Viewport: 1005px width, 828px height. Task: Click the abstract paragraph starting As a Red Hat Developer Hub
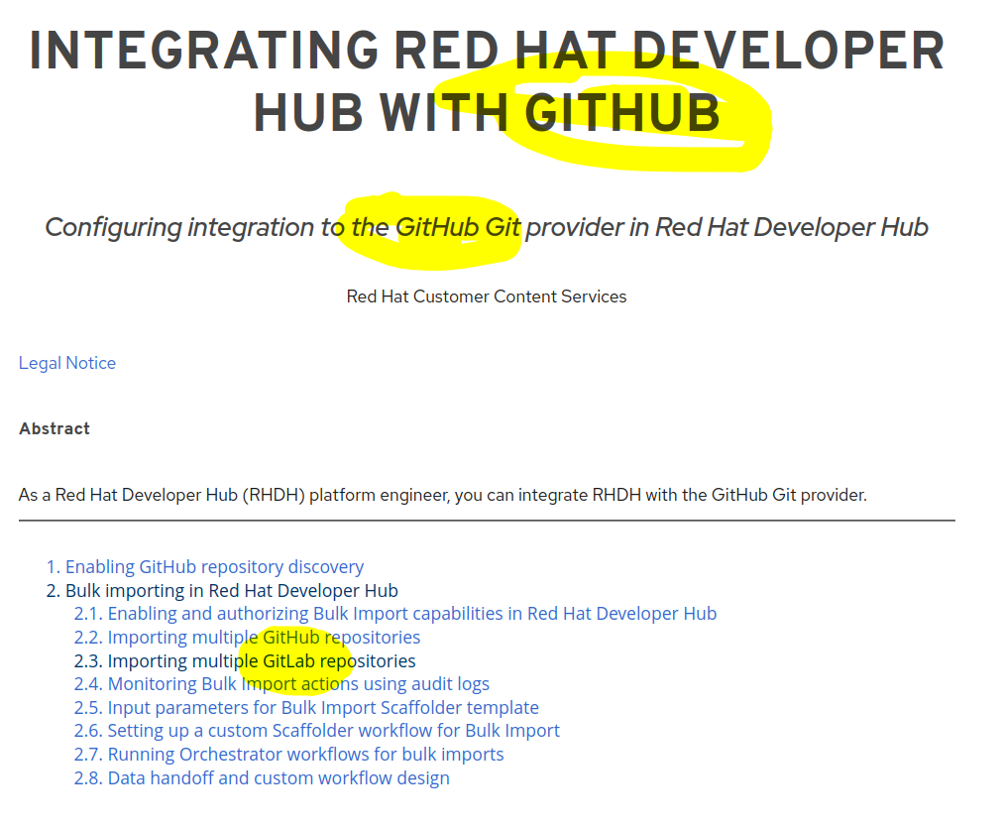(x=443, y=495)
